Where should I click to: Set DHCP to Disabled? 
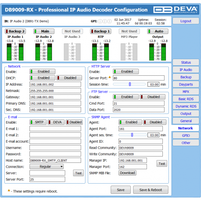69,78
